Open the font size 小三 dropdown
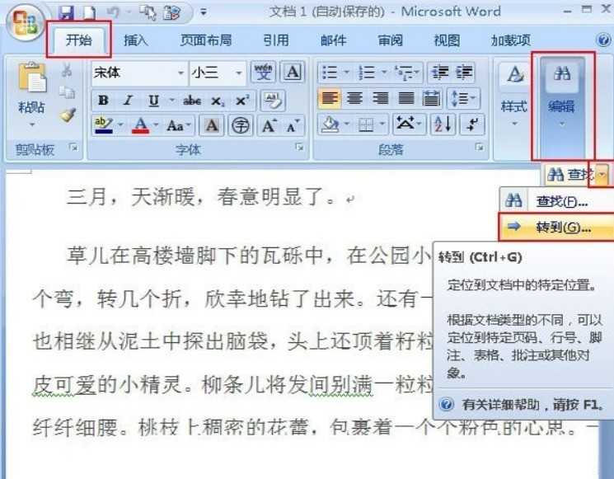Viewport: 614px width, 479px height. [x=238, y=73]
